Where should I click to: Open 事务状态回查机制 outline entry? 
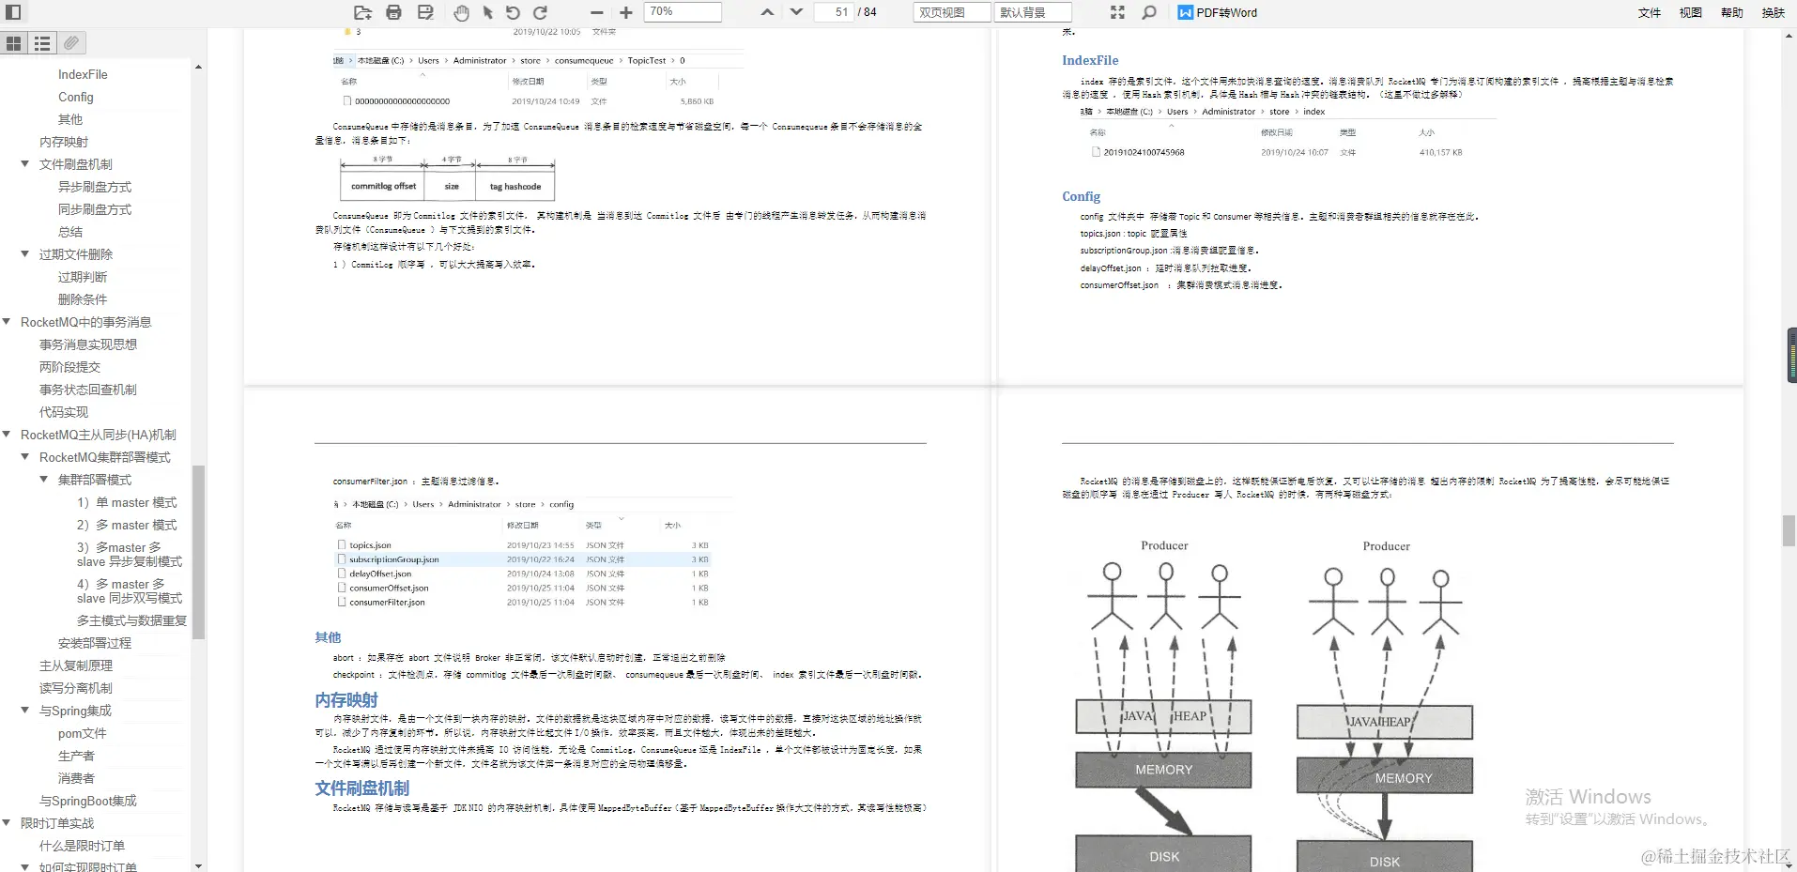(x=88, y=390)
